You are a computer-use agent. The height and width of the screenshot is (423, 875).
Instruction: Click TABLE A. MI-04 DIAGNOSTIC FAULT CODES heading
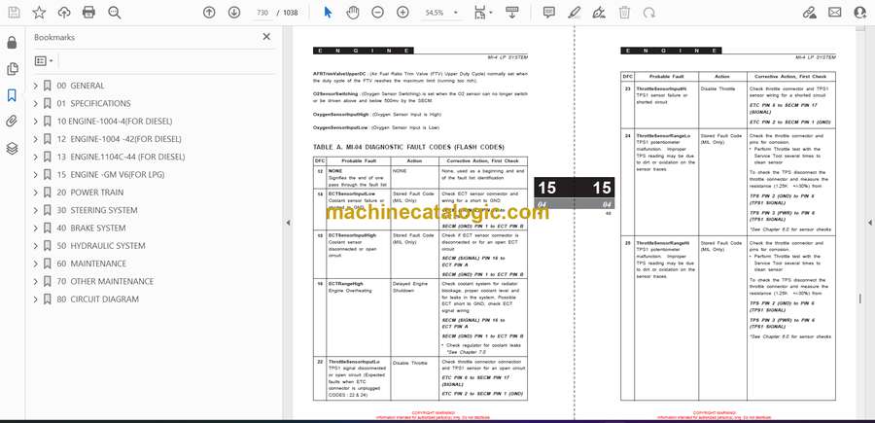point(408,147)
